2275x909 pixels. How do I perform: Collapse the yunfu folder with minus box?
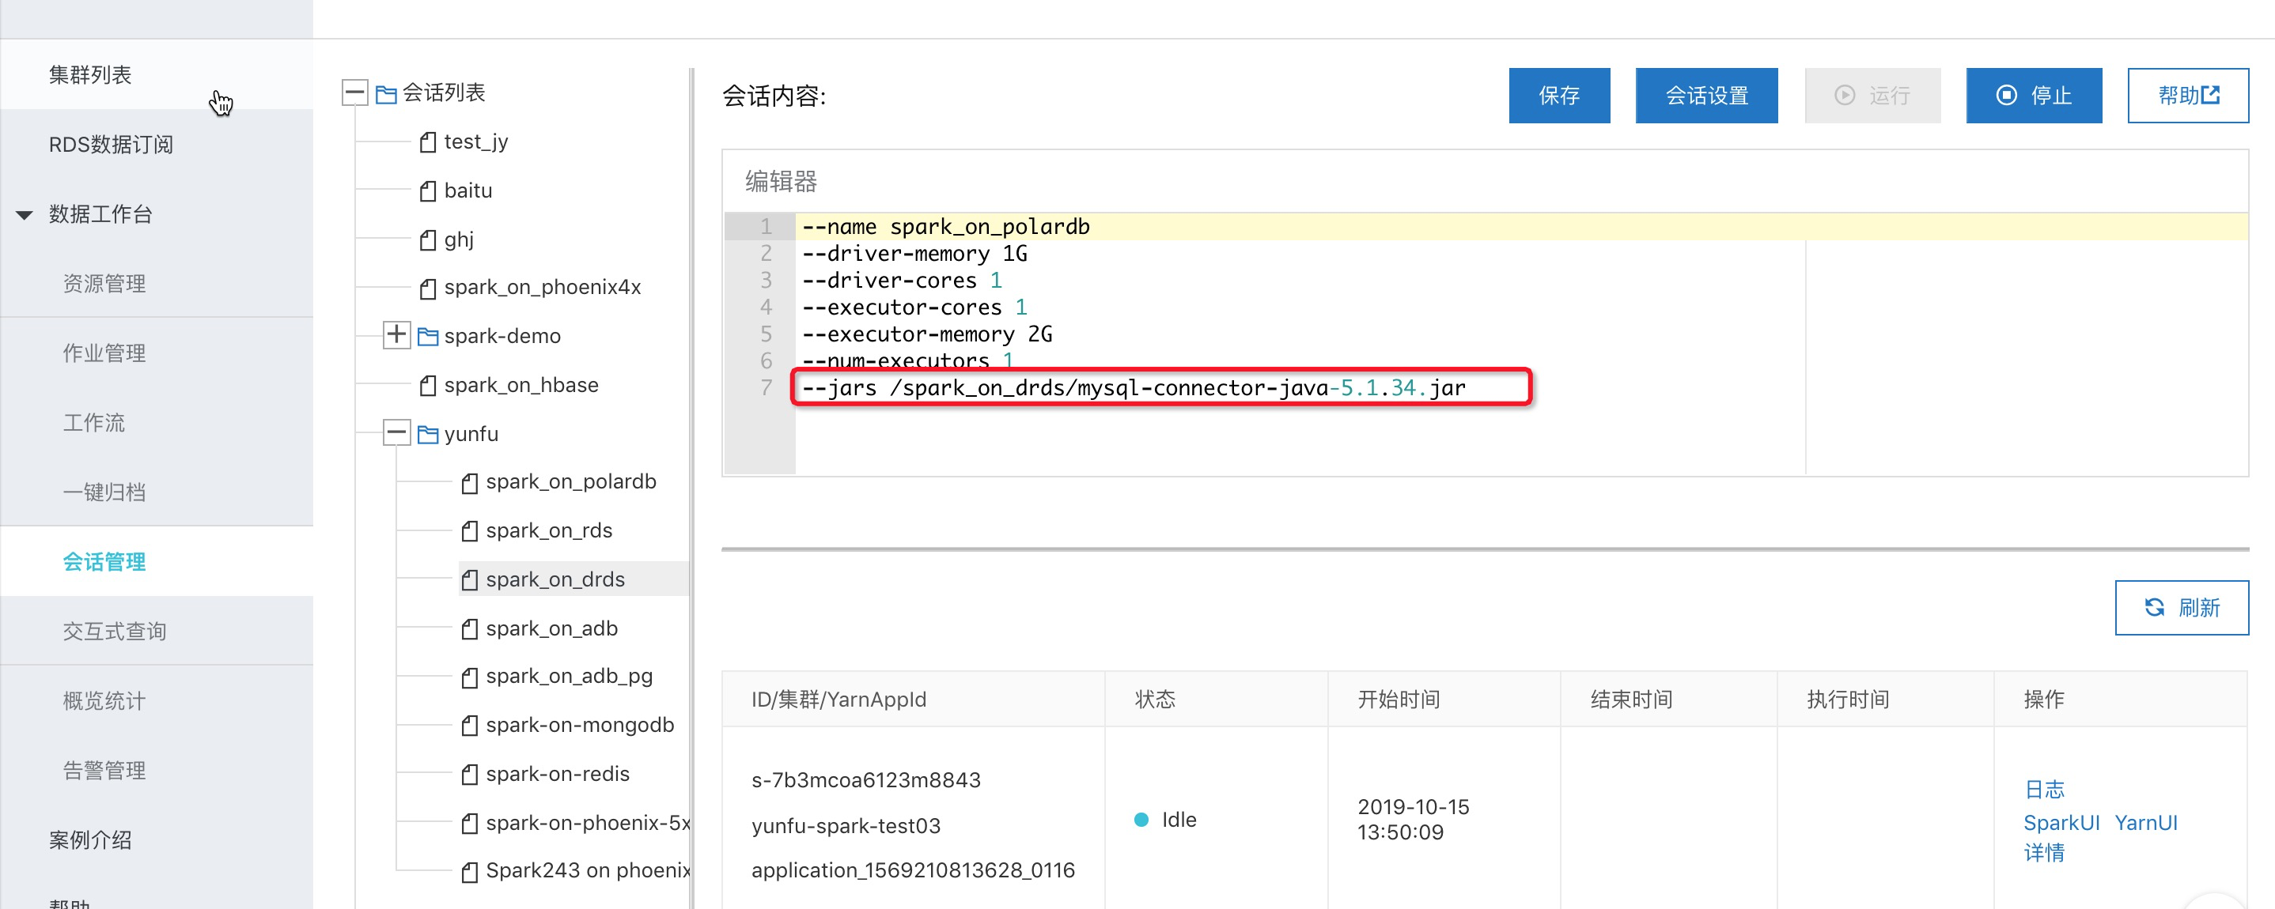[396, 433]
